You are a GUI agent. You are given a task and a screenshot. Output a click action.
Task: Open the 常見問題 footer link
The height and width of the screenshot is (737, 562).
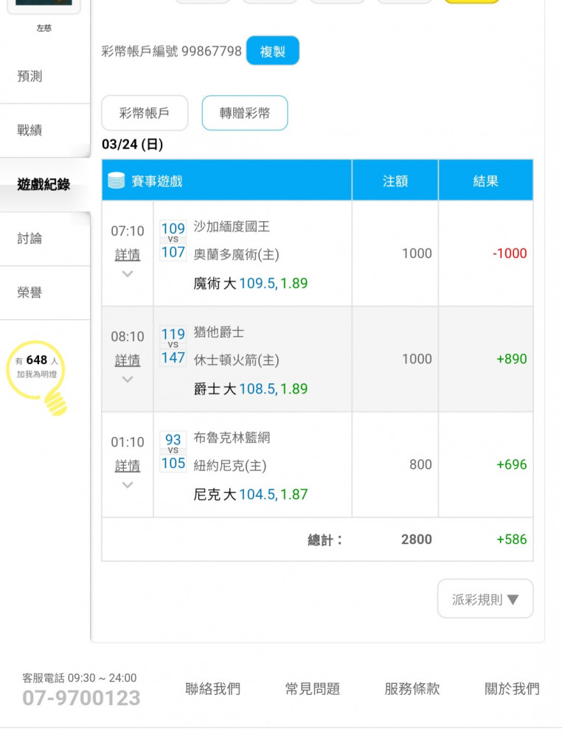[x=312, y=688]
